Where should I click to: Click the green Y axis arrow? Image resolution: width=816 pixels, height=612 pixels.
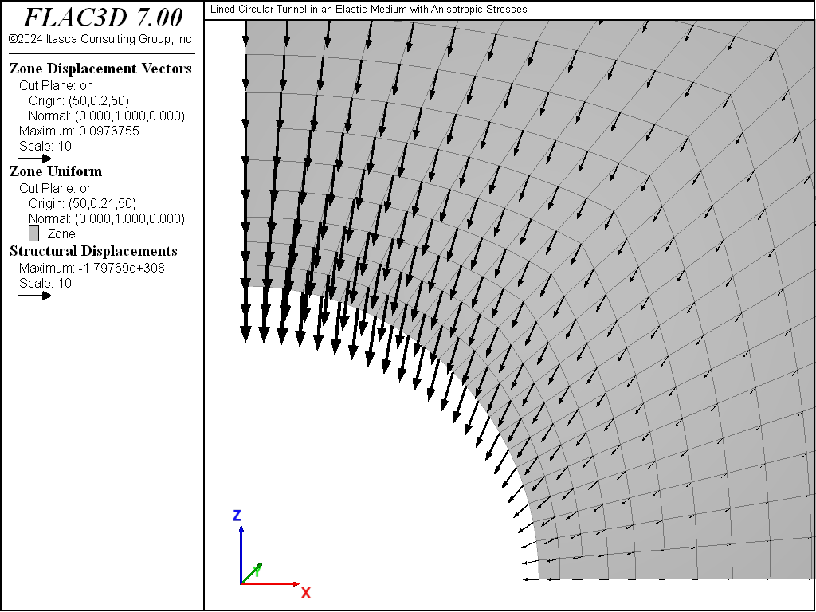click(x=252, y=573)
